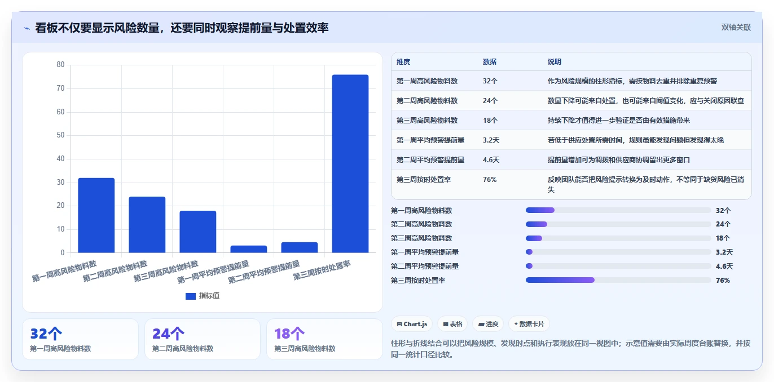Select the Chart.js chip
The width and height of the screenshot is (774, 382).
tap(412, 324)
